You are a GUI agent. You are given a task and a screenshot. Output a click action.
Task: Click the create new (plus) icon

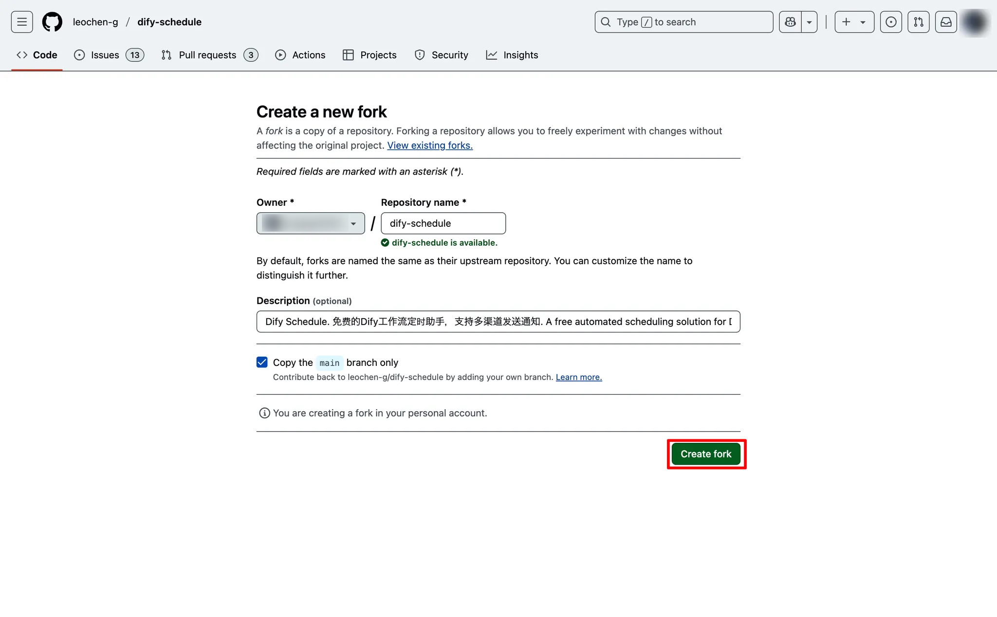(x=846, y=21)
